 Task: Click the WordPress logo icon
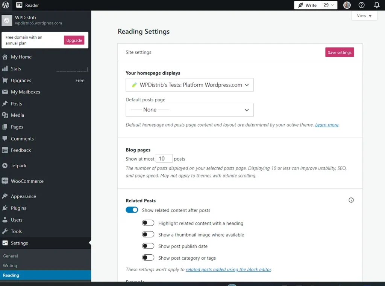tap(5, 5)
